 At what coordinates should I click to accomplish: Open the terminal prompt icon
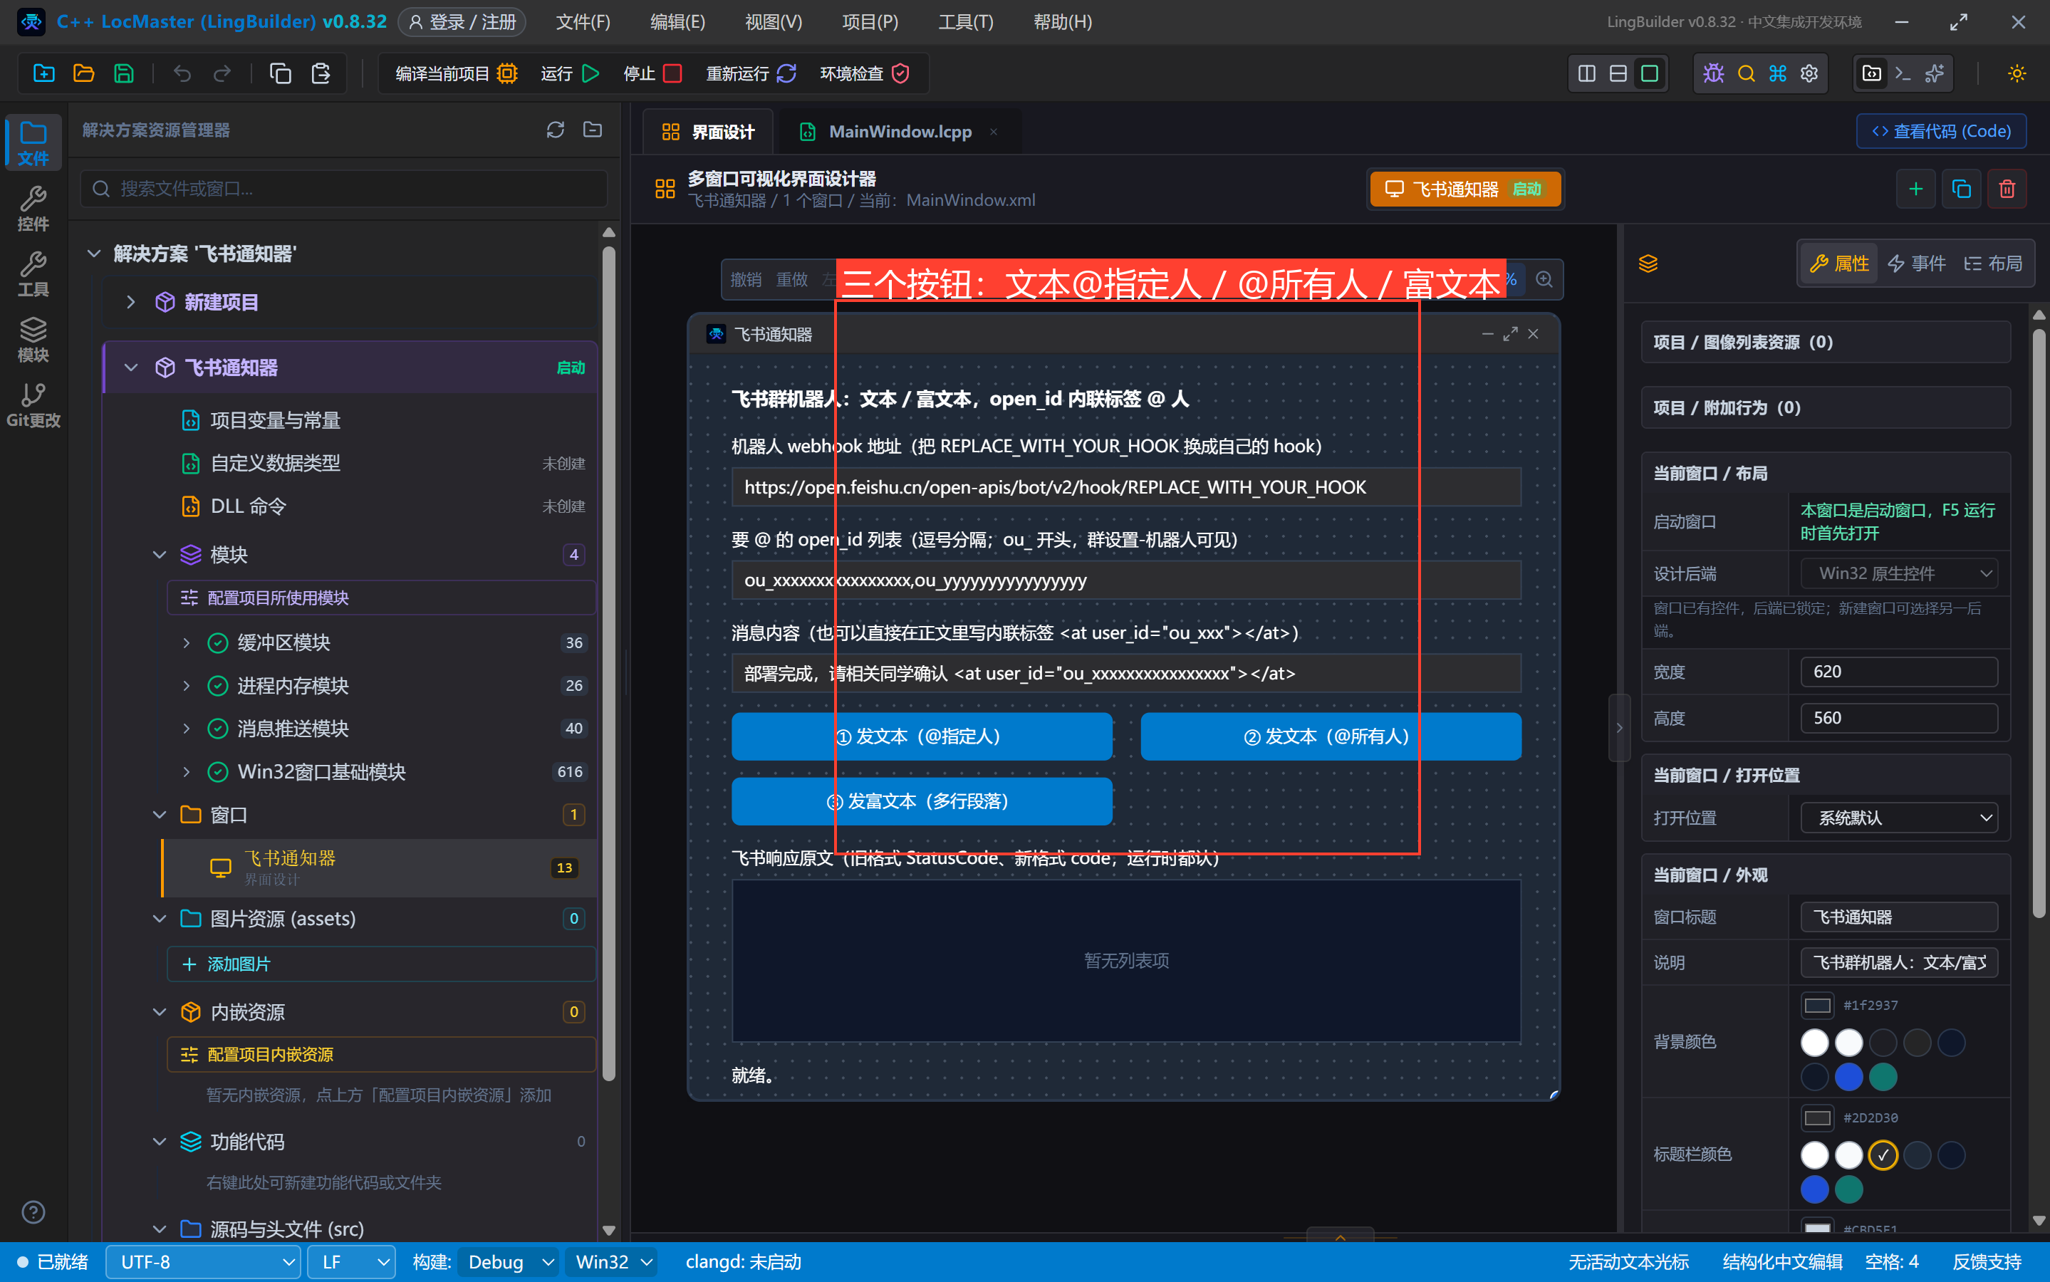pos(1903,74)
